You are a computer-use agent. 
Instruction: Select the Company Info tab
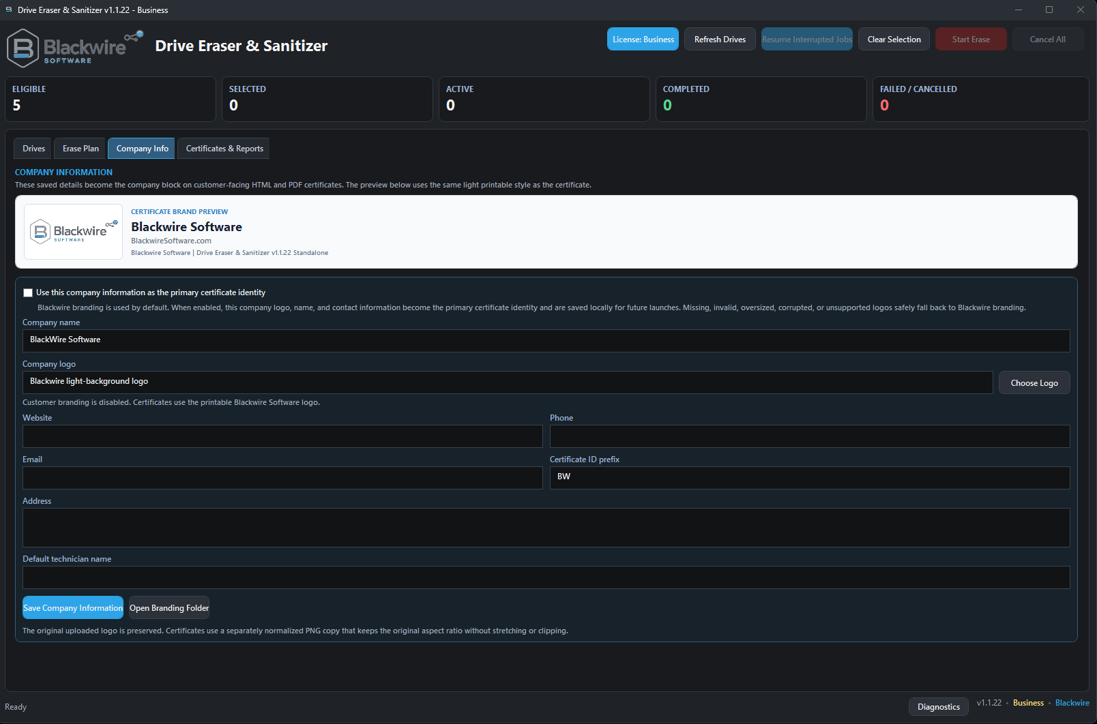pos(142,149)
